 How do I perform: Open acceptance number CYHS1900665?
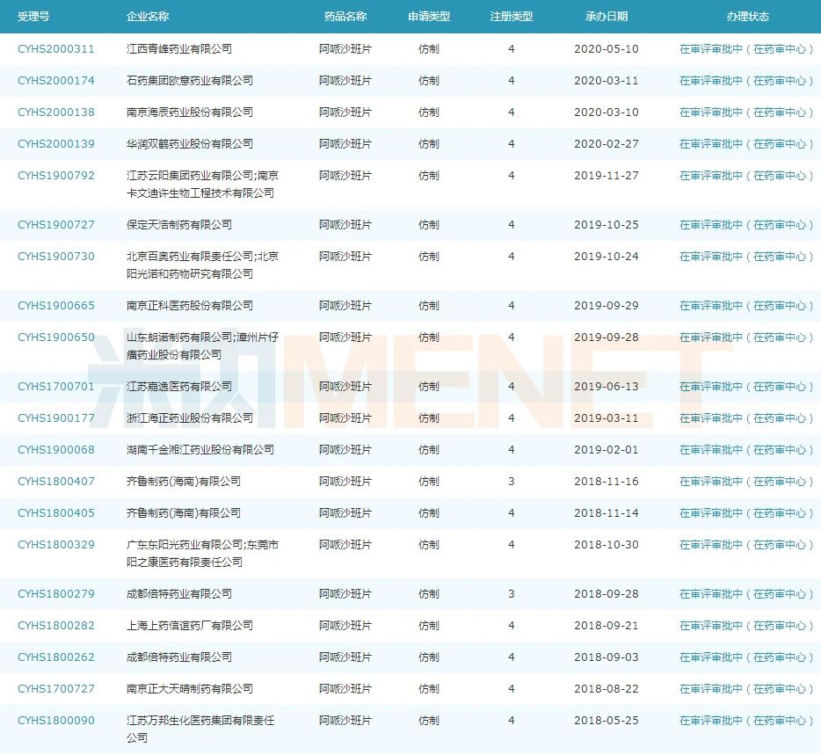coord(56,306)
